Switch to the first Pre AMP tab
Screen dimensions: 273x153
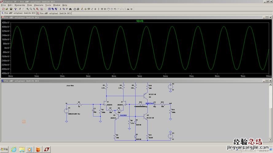click(x=18, y=13)
